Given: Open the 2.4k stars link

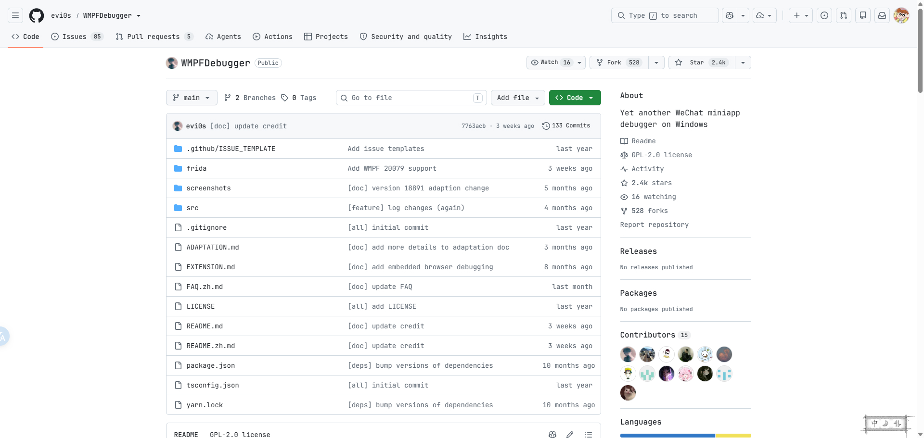Looking at the screenshot, I should pyautogui.click(x=646, y=183).
